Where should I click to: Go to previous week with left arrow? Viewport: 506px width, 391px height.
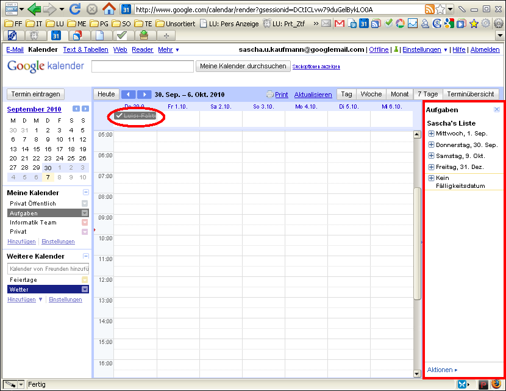129,95
